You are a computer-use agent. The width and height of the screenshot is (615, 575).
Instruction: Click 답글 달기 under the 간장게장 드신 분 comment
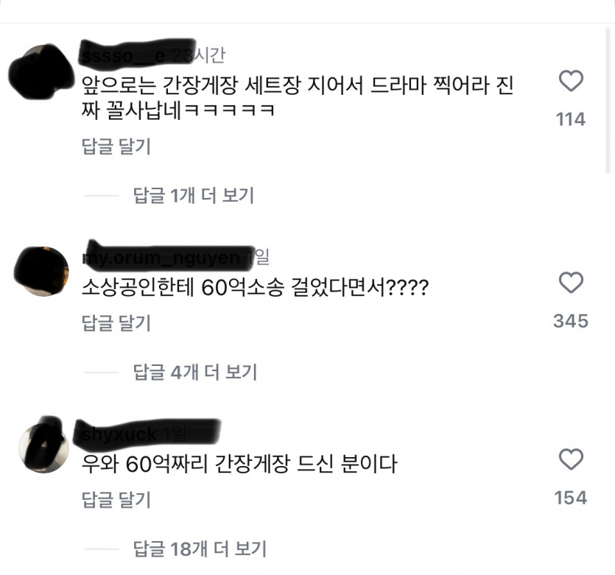pyautogui.click(x=116, y=500)
